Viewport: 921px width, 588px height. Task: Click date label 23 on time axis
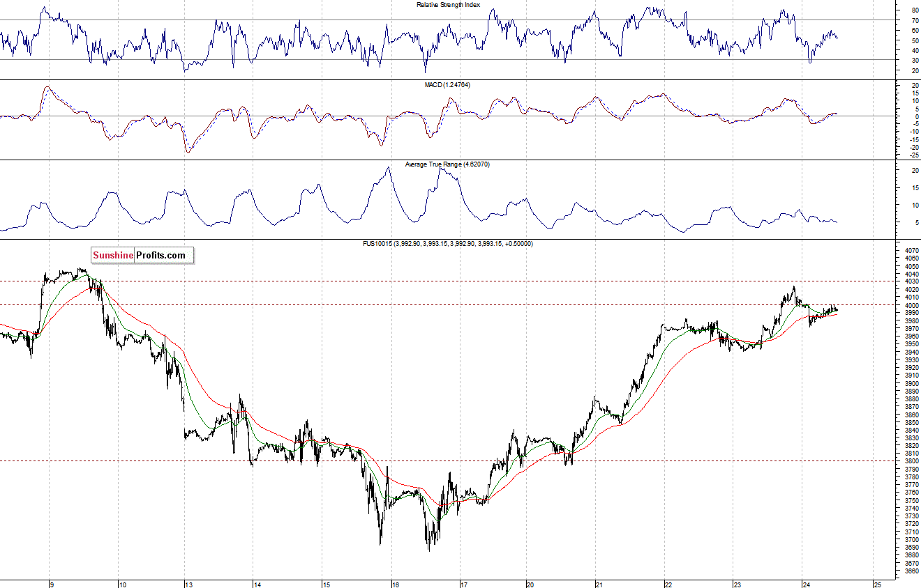(x=737, y=584)
